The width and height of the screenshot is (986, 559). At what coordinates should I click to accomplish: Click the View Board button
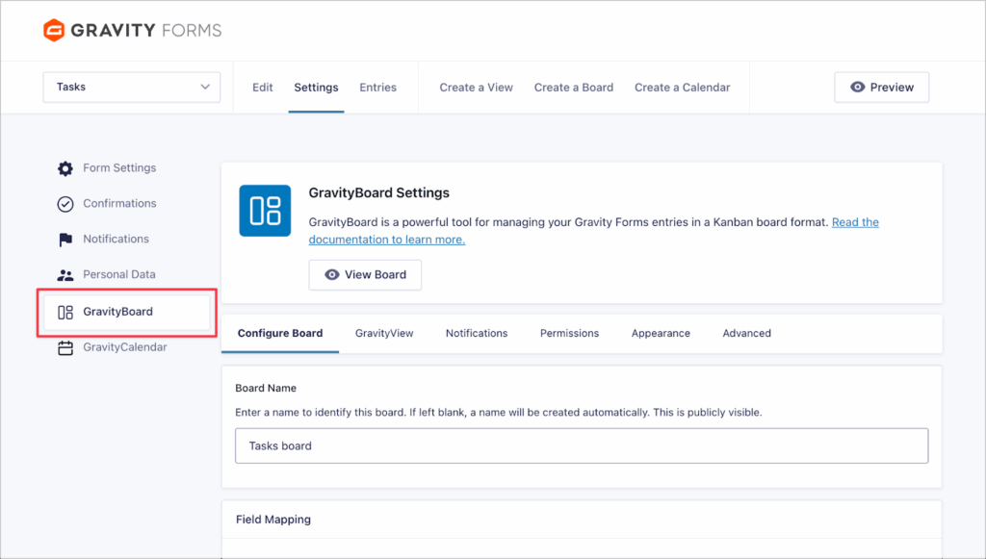365,275
